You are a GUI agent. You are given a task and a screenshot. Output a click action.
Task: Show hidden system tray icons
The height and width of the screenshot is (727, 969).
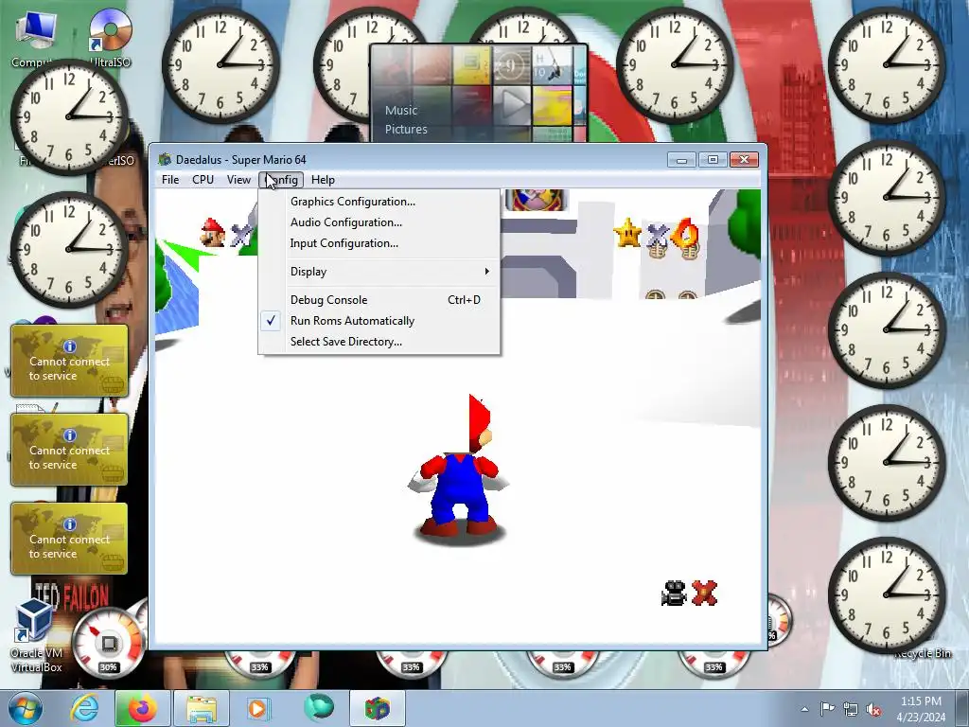click(804, 709)
